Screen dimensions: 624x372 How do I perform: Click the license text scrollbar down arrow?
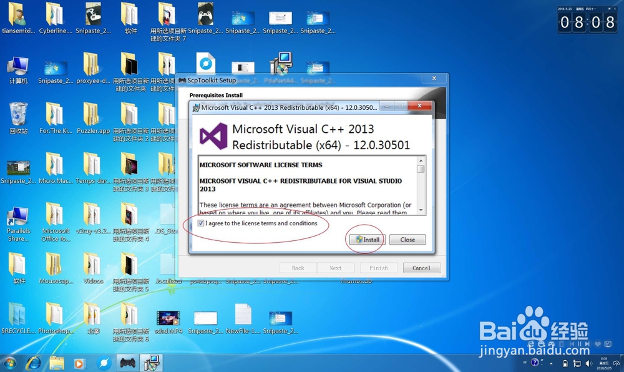tap(421, 210)
